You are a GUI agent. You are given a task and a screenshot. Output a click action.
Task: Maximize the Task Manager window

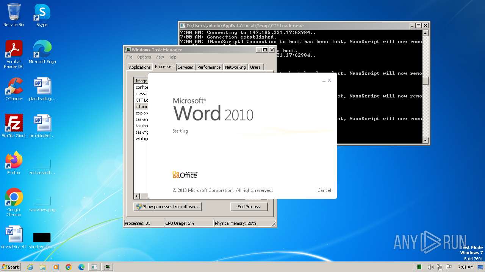(x=265, y=50)
